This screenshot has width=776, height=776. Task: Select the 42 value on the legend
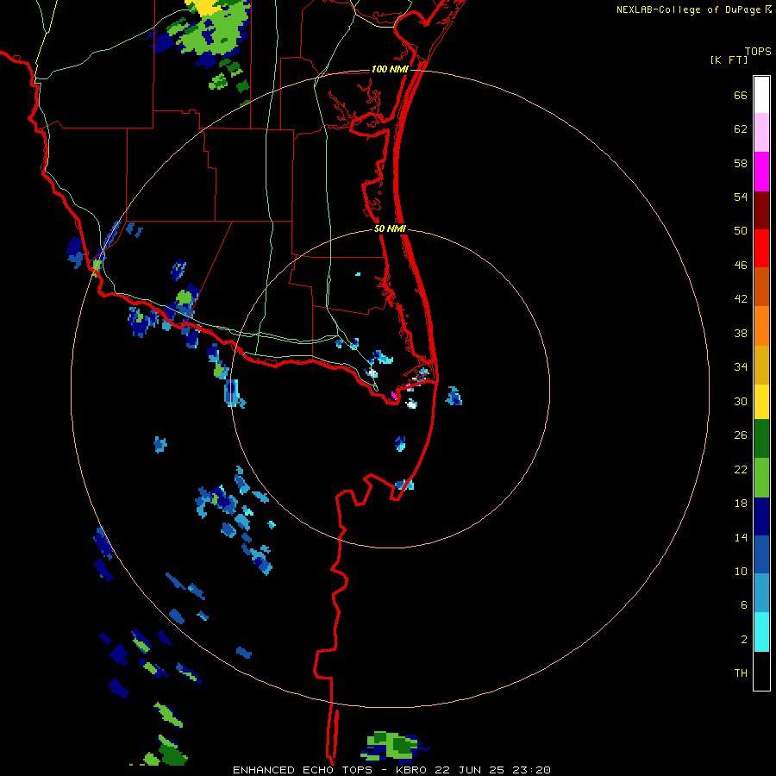[x=741, y=299]
